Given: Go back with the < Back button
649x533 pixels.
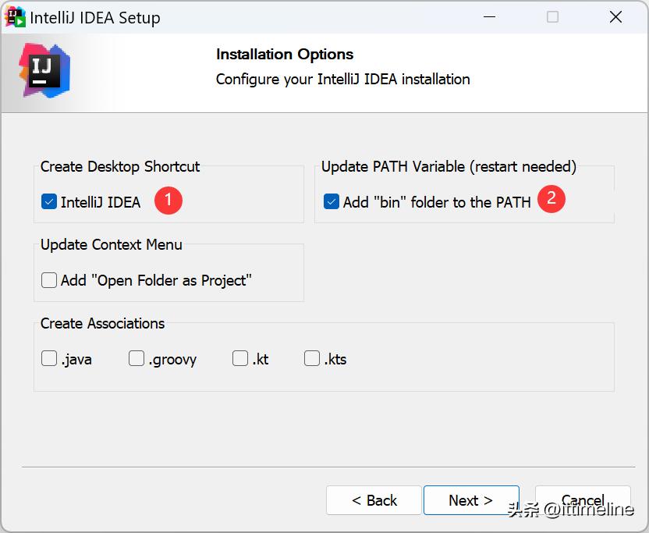Looking at the screenshot, I should tap(374, 500).
